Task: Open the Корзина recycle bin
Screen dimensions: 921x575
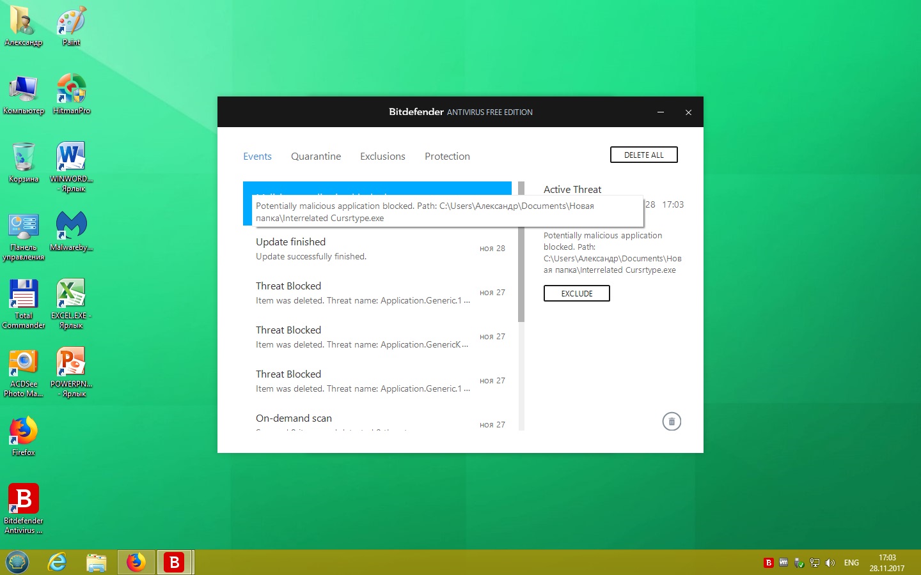Action: point(24,163)
